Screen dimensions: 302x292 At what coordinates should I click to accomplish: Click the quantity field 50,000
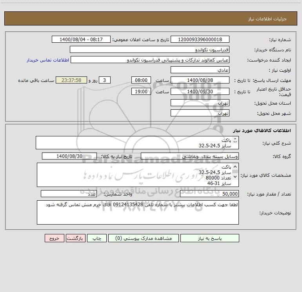click(x=209, y=194)
